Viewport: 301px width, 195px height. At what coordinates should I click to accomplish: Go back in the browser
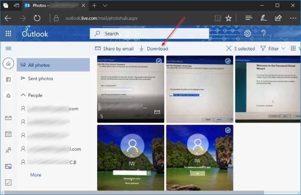[x=8, y=19]
